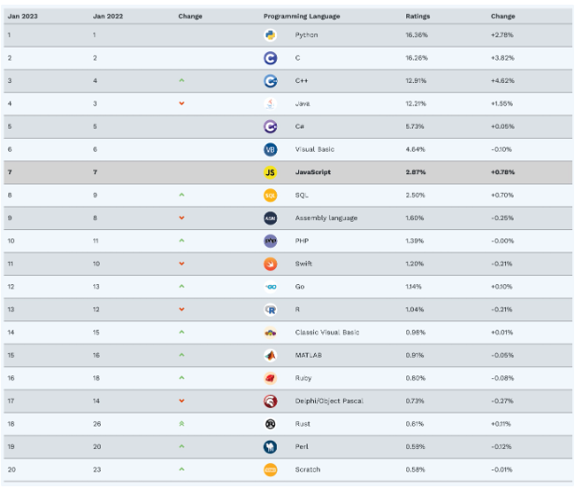Click the Rust gear icon
The image size is (575, 490).
tap(270, 424)
